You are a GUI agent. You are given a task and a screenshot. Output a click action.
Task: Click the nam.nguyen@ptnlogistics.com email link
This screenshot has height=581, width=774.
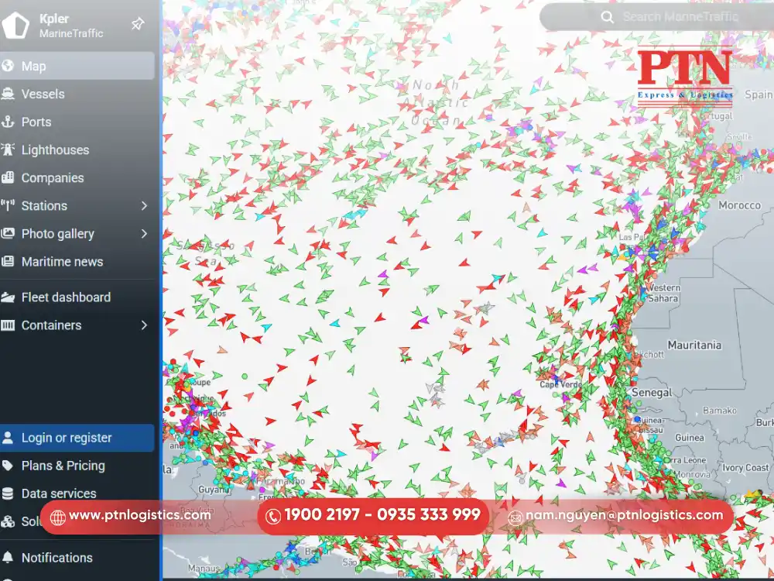[x=626, y=515]
